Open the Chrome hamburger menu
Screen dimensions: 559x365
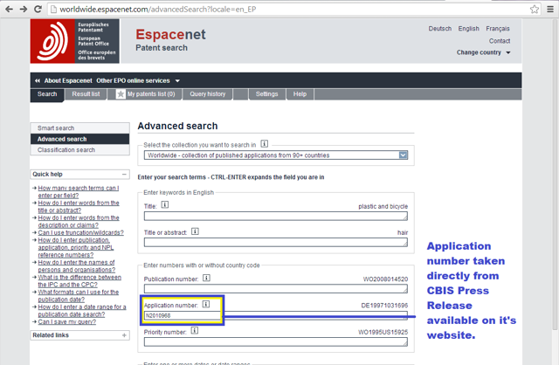550,9
